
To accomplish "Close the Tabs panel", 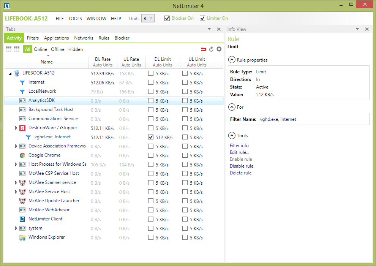I will [x=219, y=29].
